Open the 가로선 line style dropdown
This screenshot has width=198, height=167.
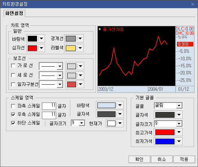(x=60, y=66)
